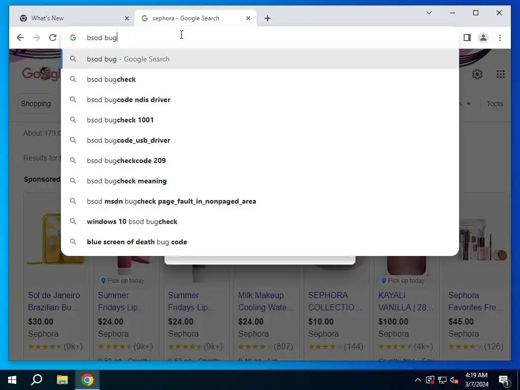520x390 pixels.
Task: Go back using the browser back arrow
Action: pos(20,38)
